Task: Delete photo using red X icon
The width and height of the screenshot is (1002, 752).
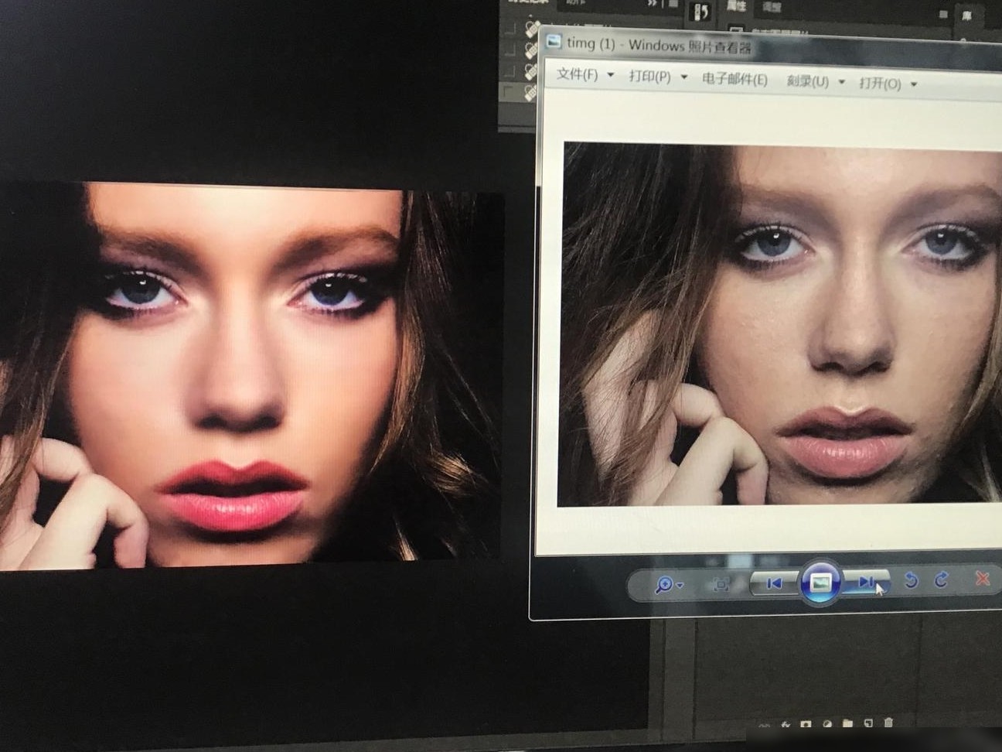Action: tap(983, 578)
